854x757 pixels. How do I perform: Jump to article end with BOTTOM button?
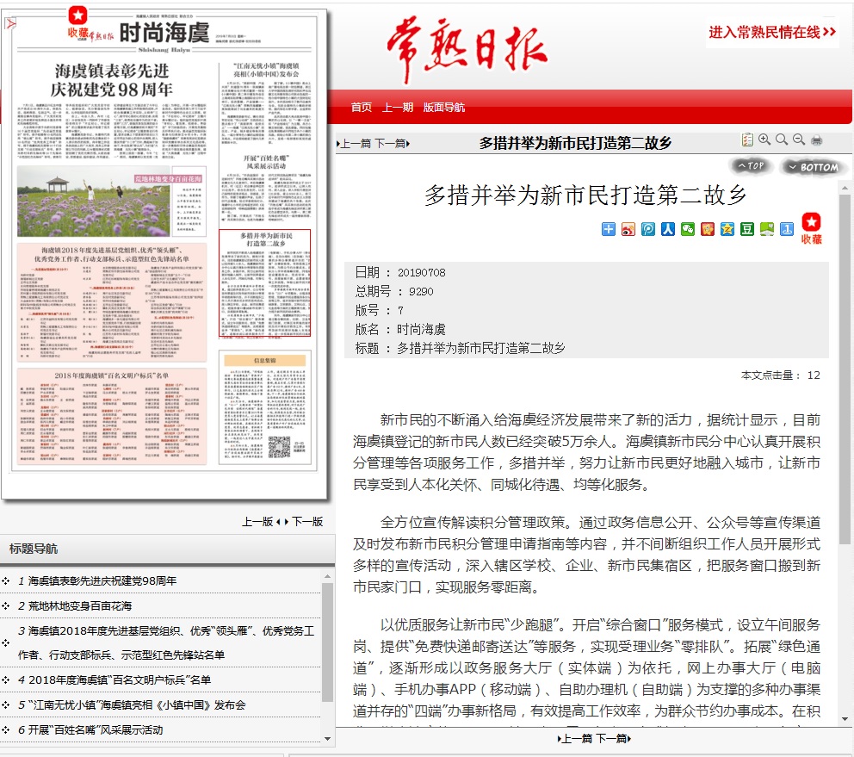814,167
